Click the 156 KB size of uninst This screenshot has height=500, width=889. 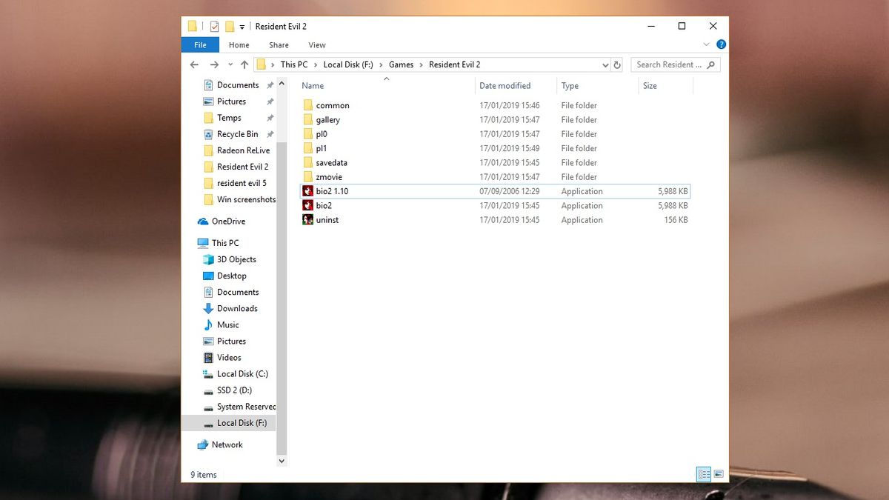pos(676,220)
